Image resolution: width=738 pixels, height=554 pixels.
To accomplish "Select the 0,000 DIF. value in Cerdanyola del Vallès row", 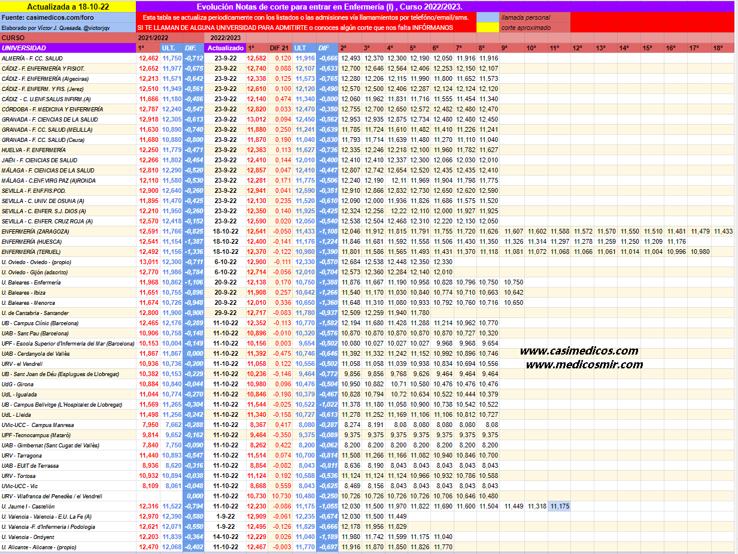I will click(x=195, y=353).
